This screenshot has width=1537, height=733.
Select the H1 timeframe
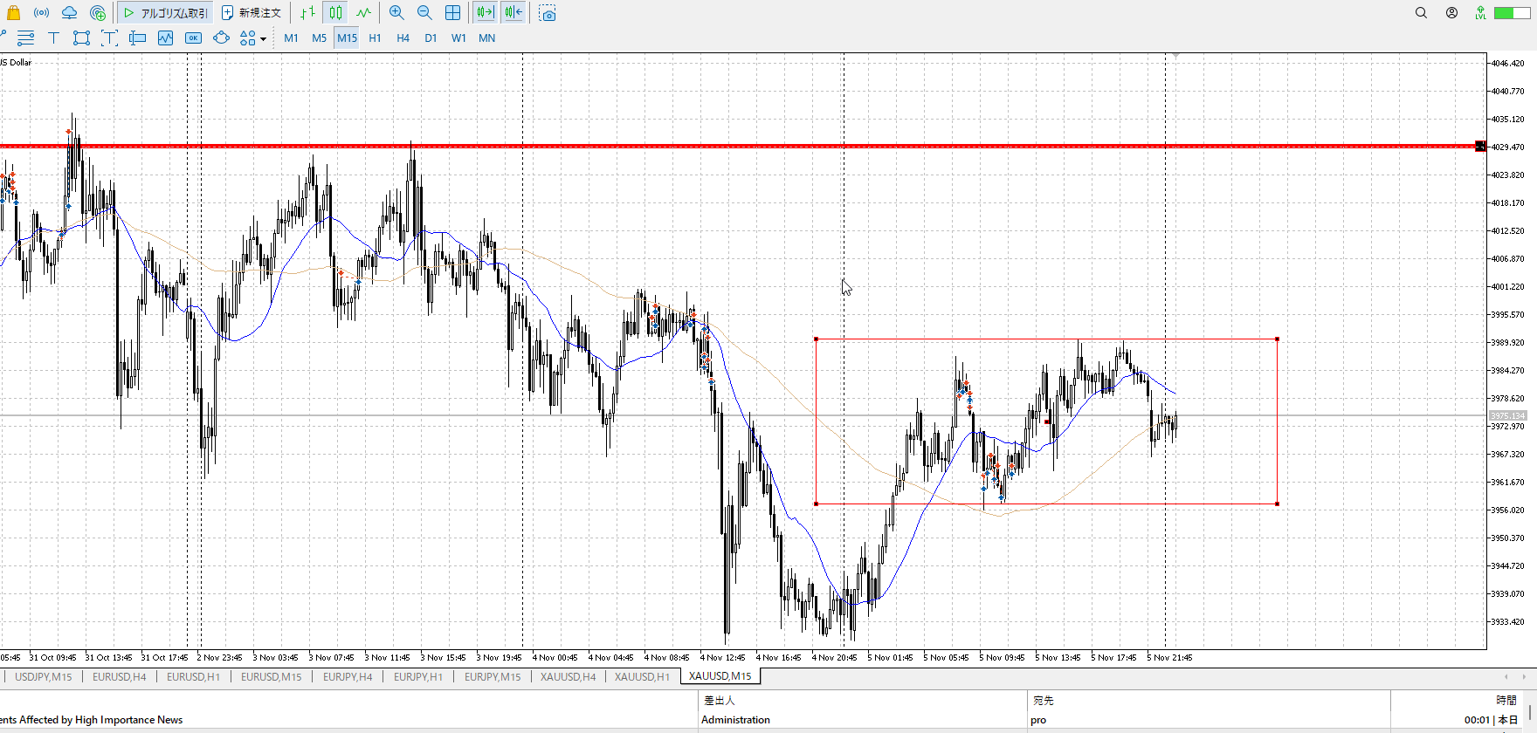pyautogui.click(x=375, y=38)
